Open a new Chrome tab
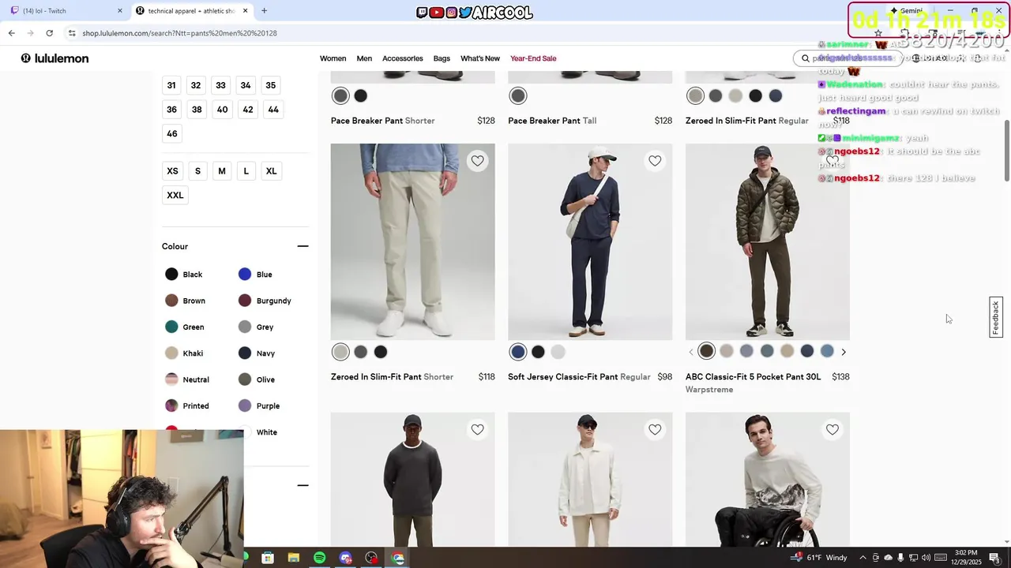 click(264, 11)
